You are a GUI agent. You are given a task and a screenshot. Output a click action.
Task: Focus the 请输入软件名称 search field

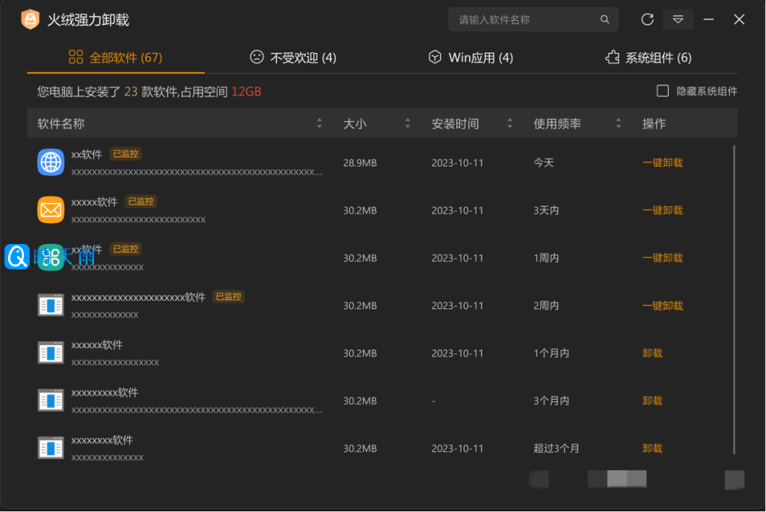coord(524,20)
